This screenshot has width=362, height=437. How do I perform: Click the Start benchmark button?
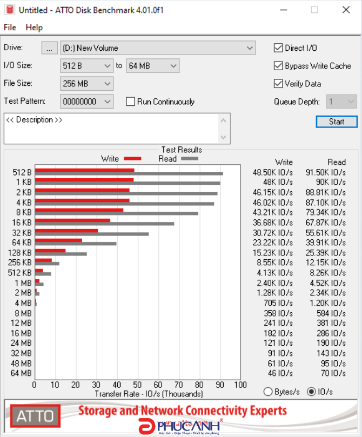pyautogui.click(x=337, y=122)
